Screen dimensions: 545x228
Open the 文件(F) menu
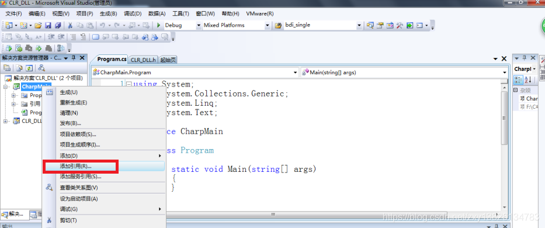coord(13,14)
